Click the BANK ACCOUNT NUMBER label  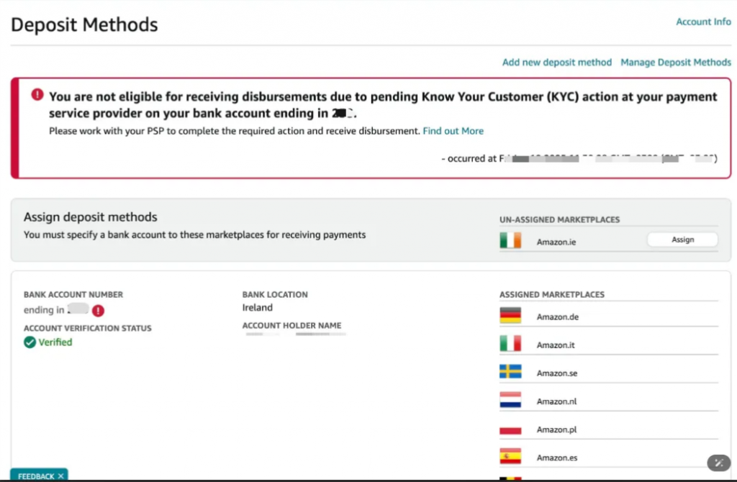point(73,294)
